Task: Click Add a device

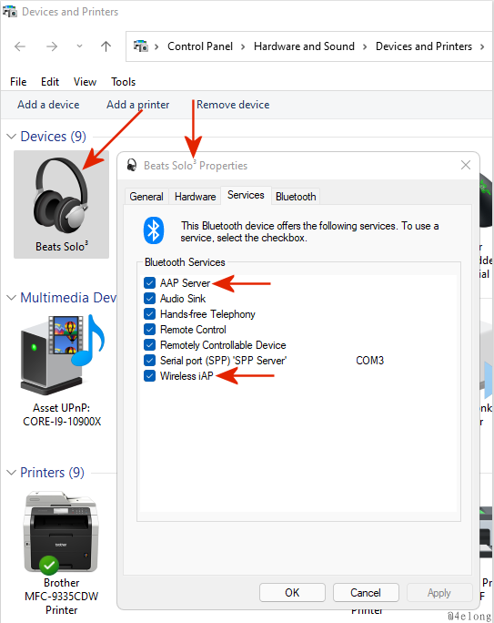Action: [x=48, y=105]
